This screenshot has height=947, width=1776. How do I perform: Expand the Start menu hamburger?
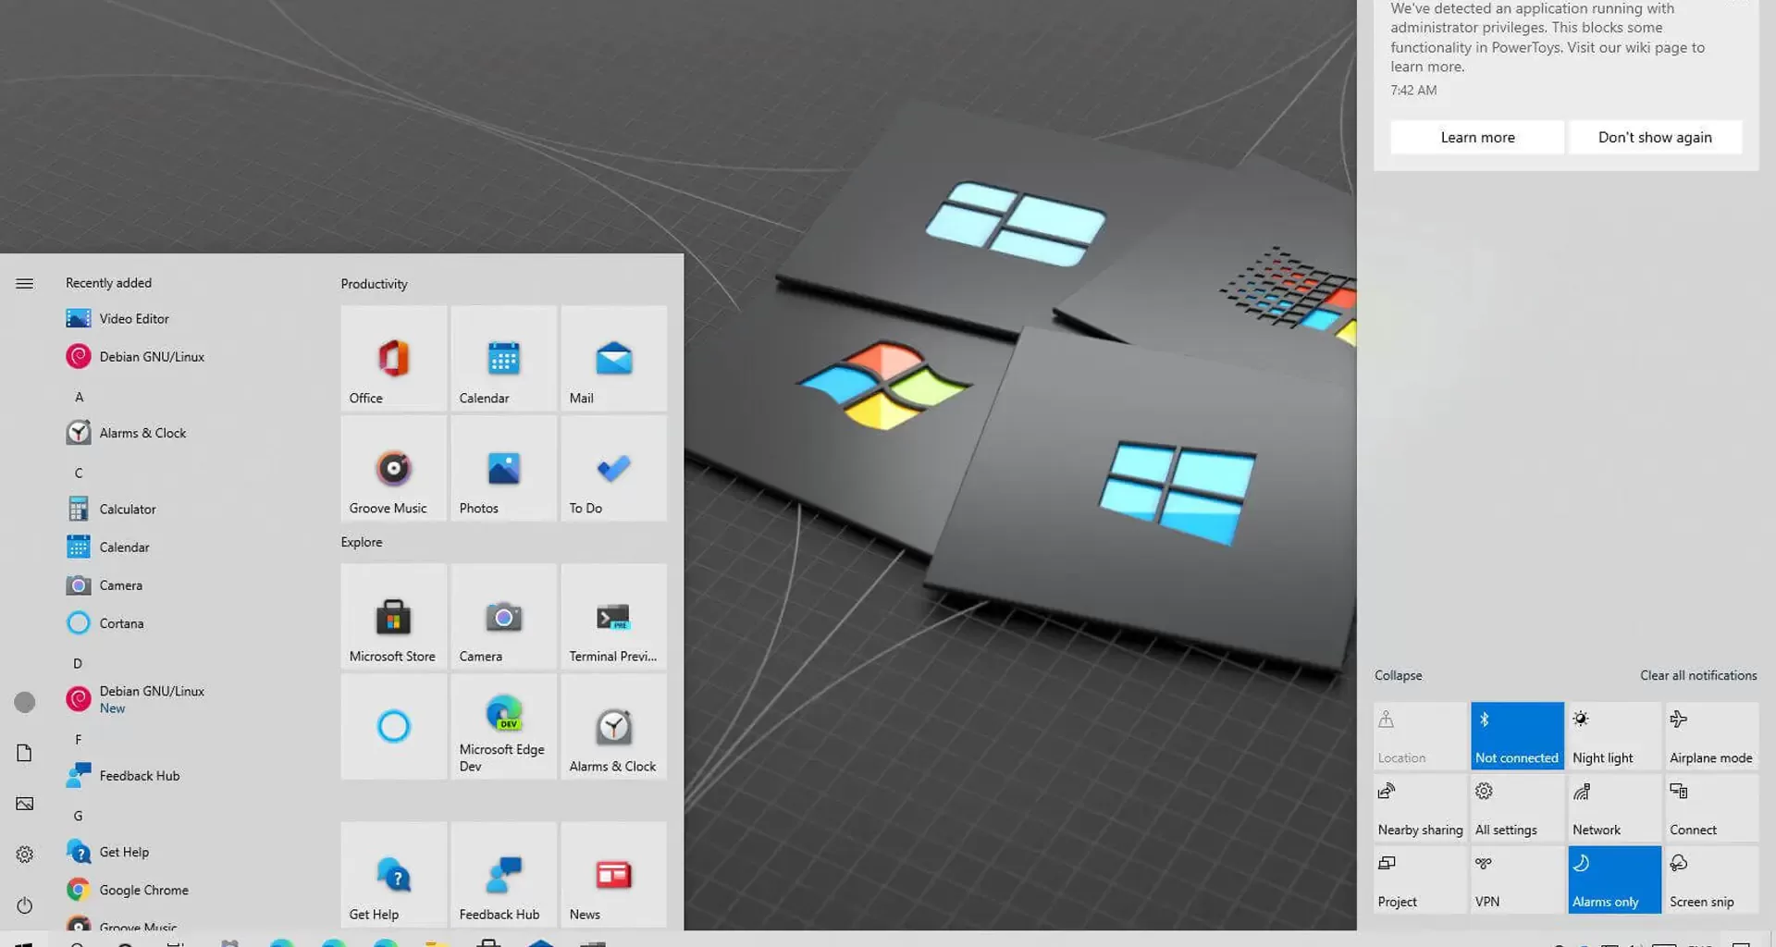pos(25,283)
